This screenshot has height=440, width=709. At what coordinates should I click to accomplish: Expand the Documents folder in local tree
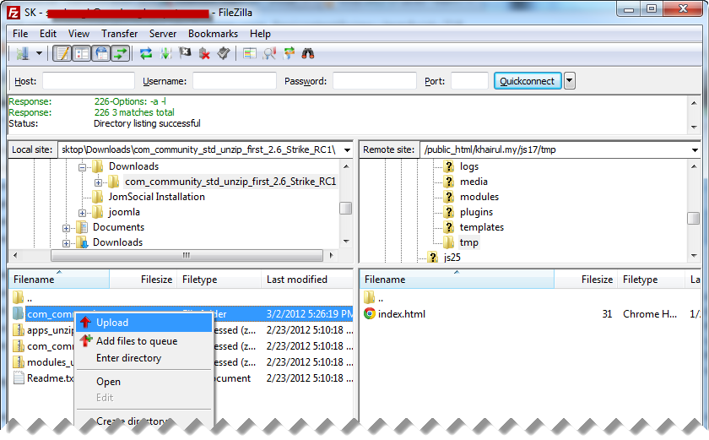tap(66, 228)
